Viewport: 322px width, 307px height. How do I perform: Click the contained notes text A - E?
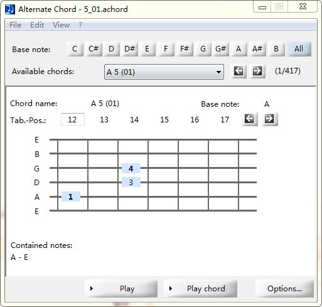click(19, 257)
